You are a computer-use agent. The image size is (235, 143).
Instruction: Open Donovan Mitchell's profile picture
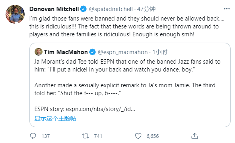(x=15, y=14)
